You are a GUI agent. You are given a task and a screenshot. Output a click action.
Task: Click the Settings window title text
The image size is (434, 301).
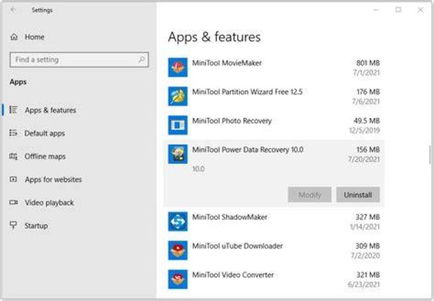pos(42,10)
